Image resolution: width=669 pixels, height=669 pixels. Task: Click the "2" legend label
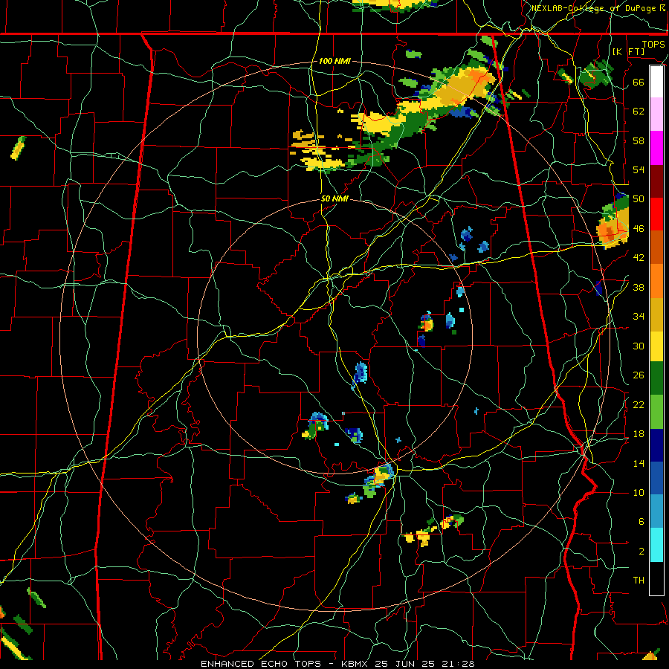pos(641,551)
